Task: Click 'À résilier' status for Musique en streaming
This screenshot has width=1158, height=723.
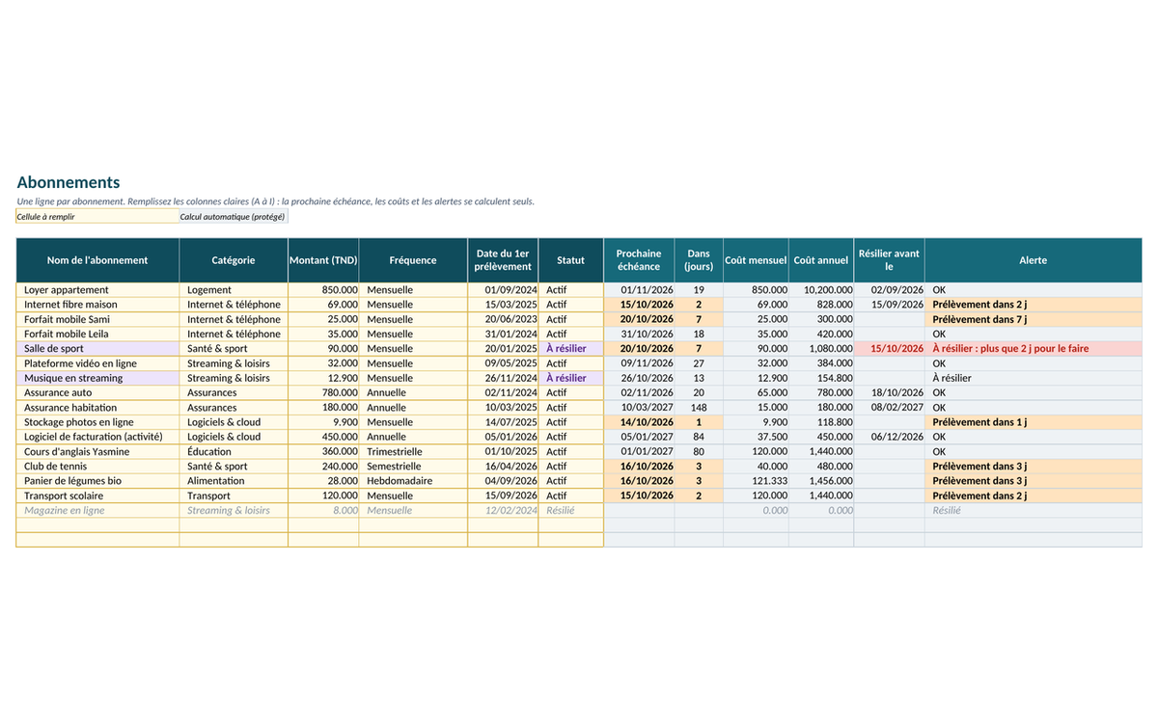Action: click(571, 378)
